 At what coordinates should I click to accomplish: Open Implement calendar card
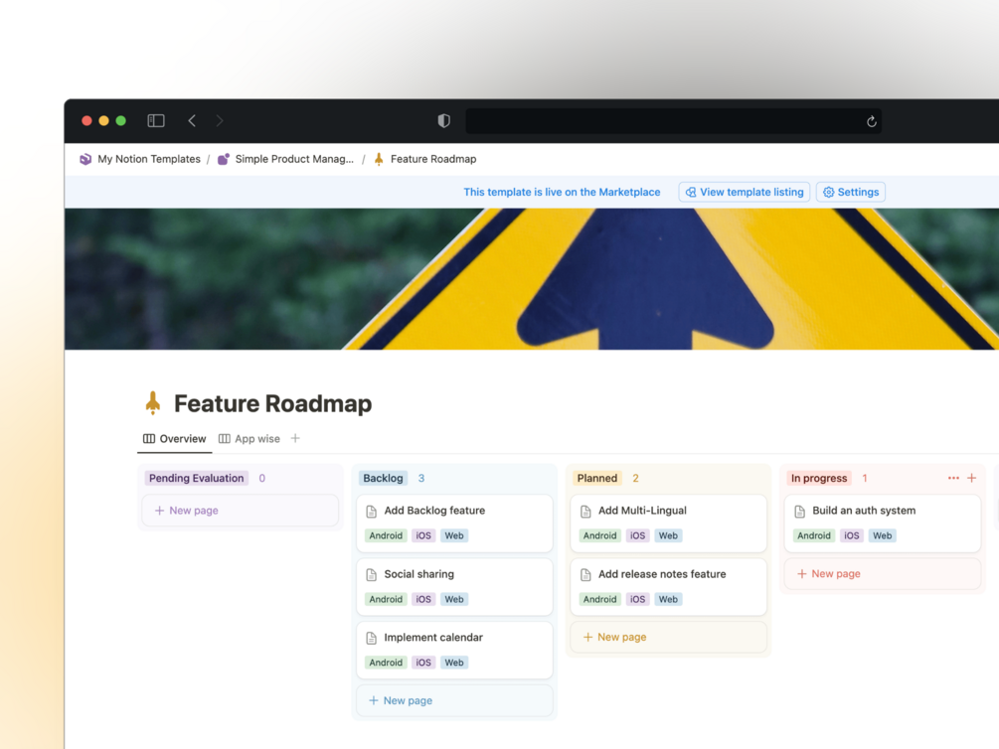pos(454,651)
